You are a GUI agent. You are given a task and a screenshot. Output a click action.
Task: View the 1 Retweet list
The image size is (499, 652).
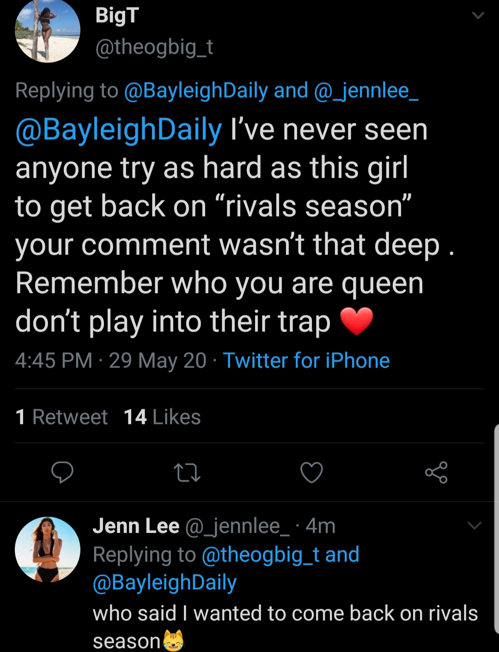61,417
